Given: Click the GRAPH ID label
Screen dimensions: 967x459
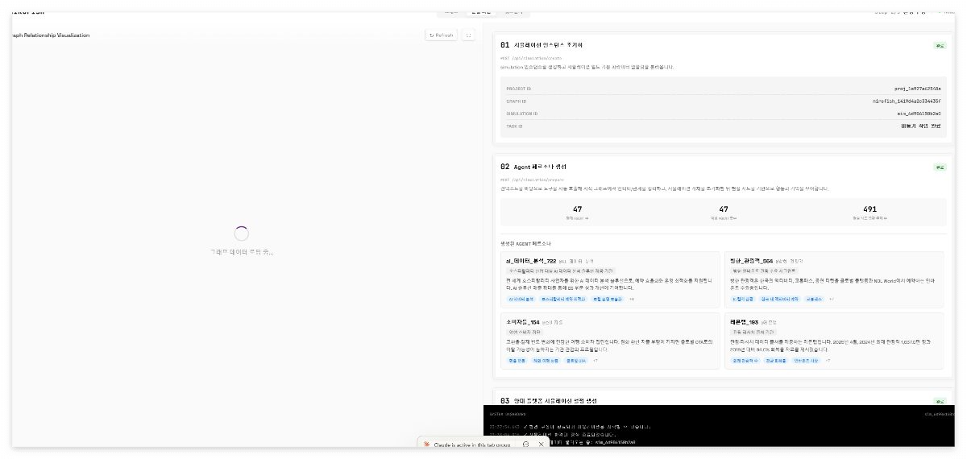Looking at the screenshot, I should pos(517,101).
